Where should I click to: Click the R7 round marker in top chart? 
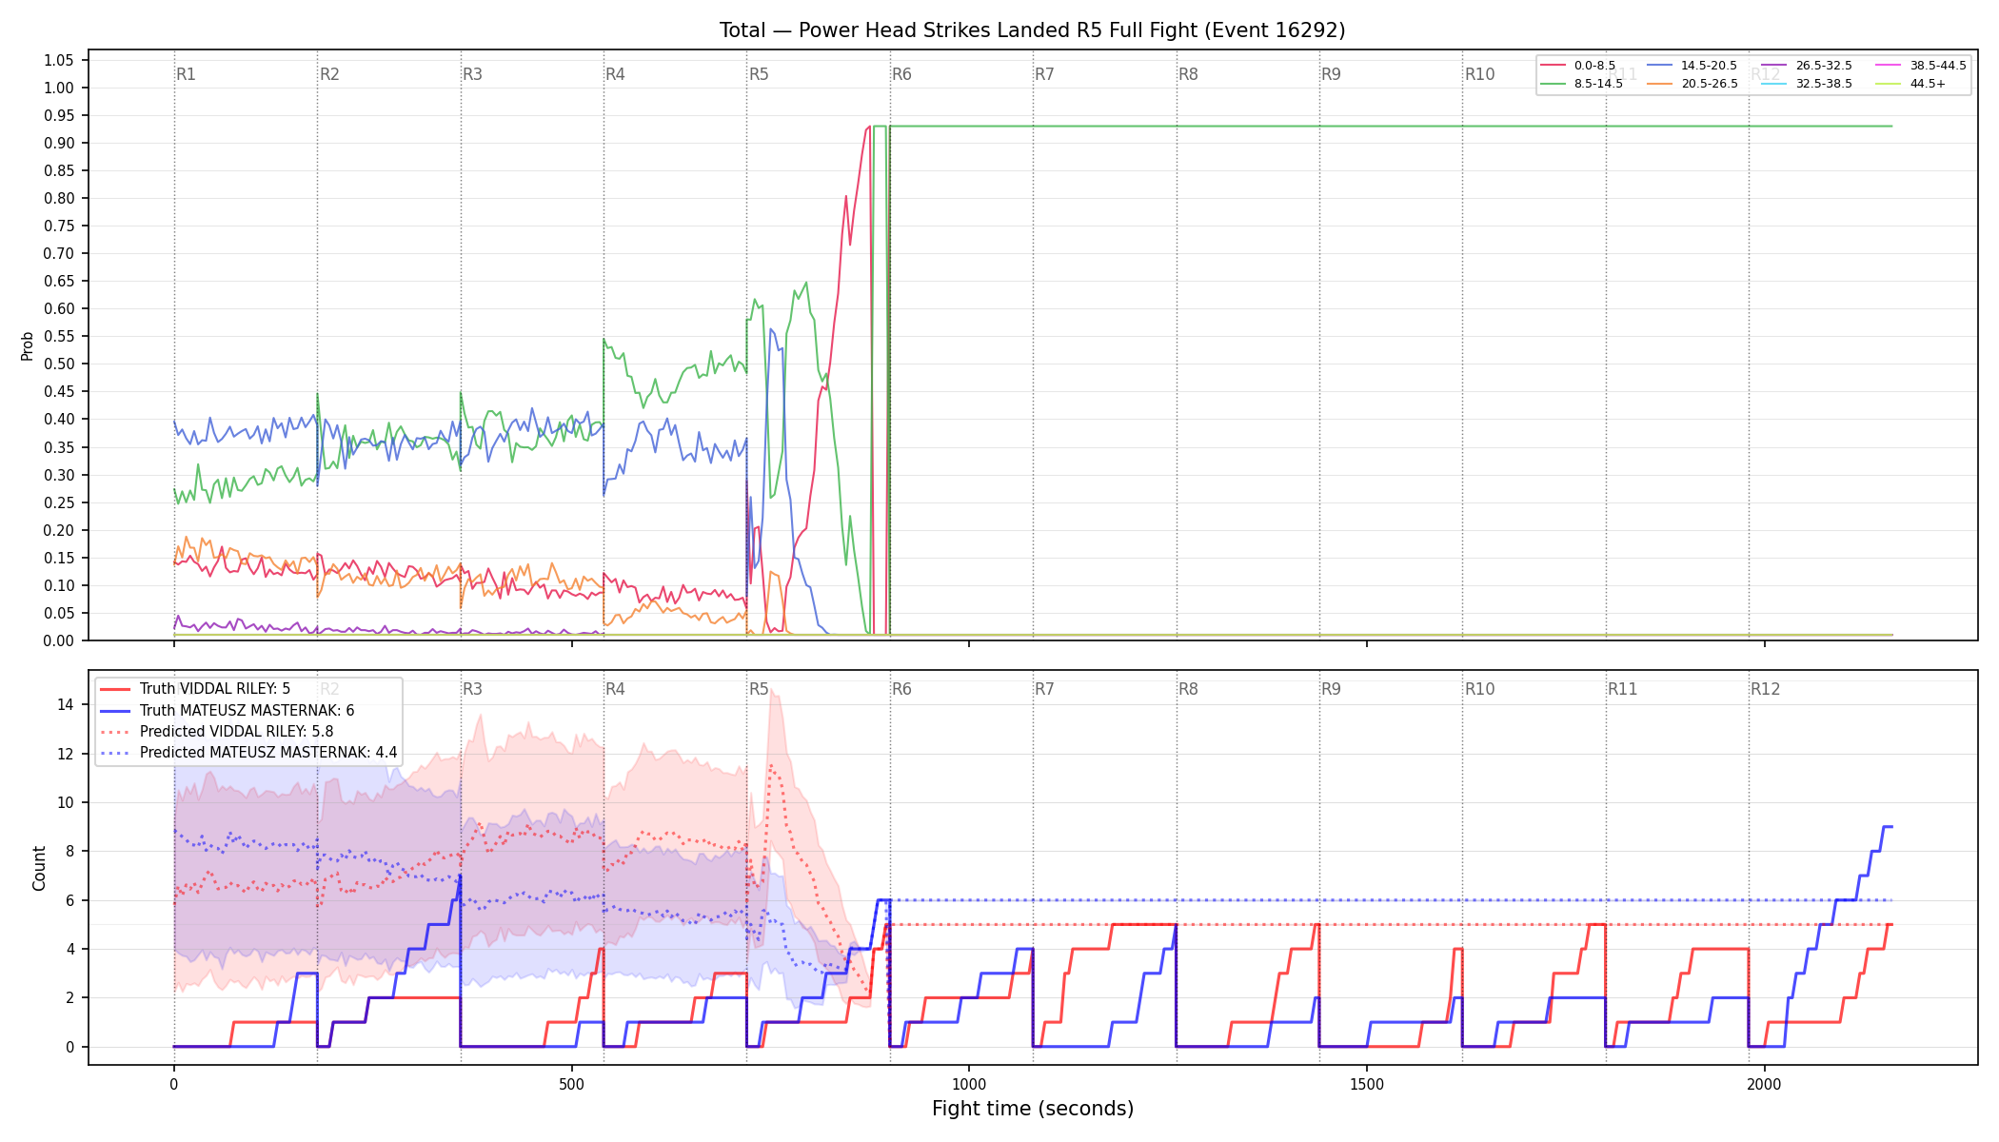1045,74
